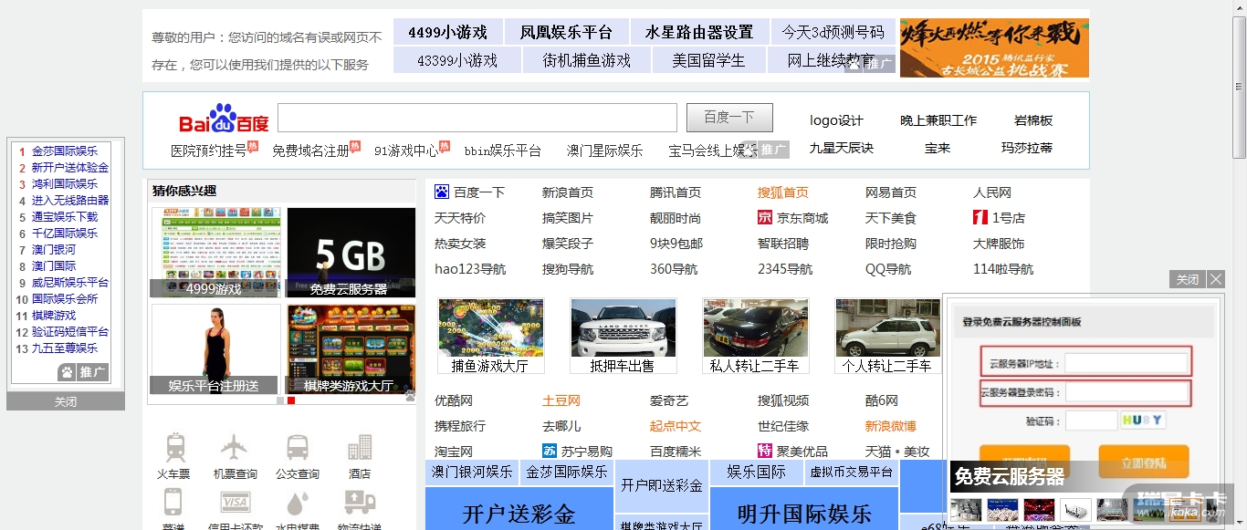Open the 新浪首页 link
Screen dimensions: 1247x530
click(568, 192)
